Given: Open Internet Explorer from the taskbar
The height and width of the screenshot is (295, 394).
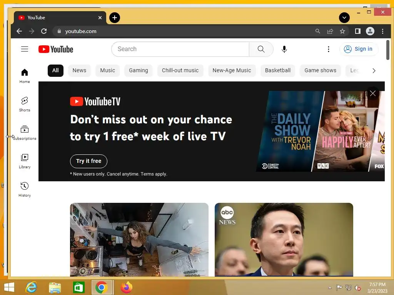Looking at the screenshot, I should (32, 287).
